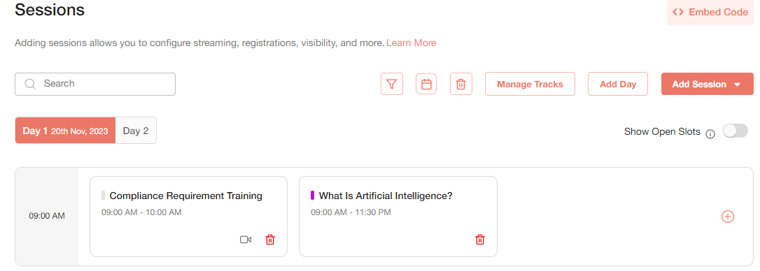Click the purple track color marker
760x271 pixels.
(313, 196)
